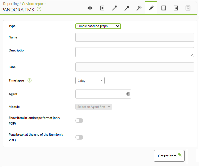Open the main data tab with plus icon
200x167 pixels.
[x=102, y=8]
